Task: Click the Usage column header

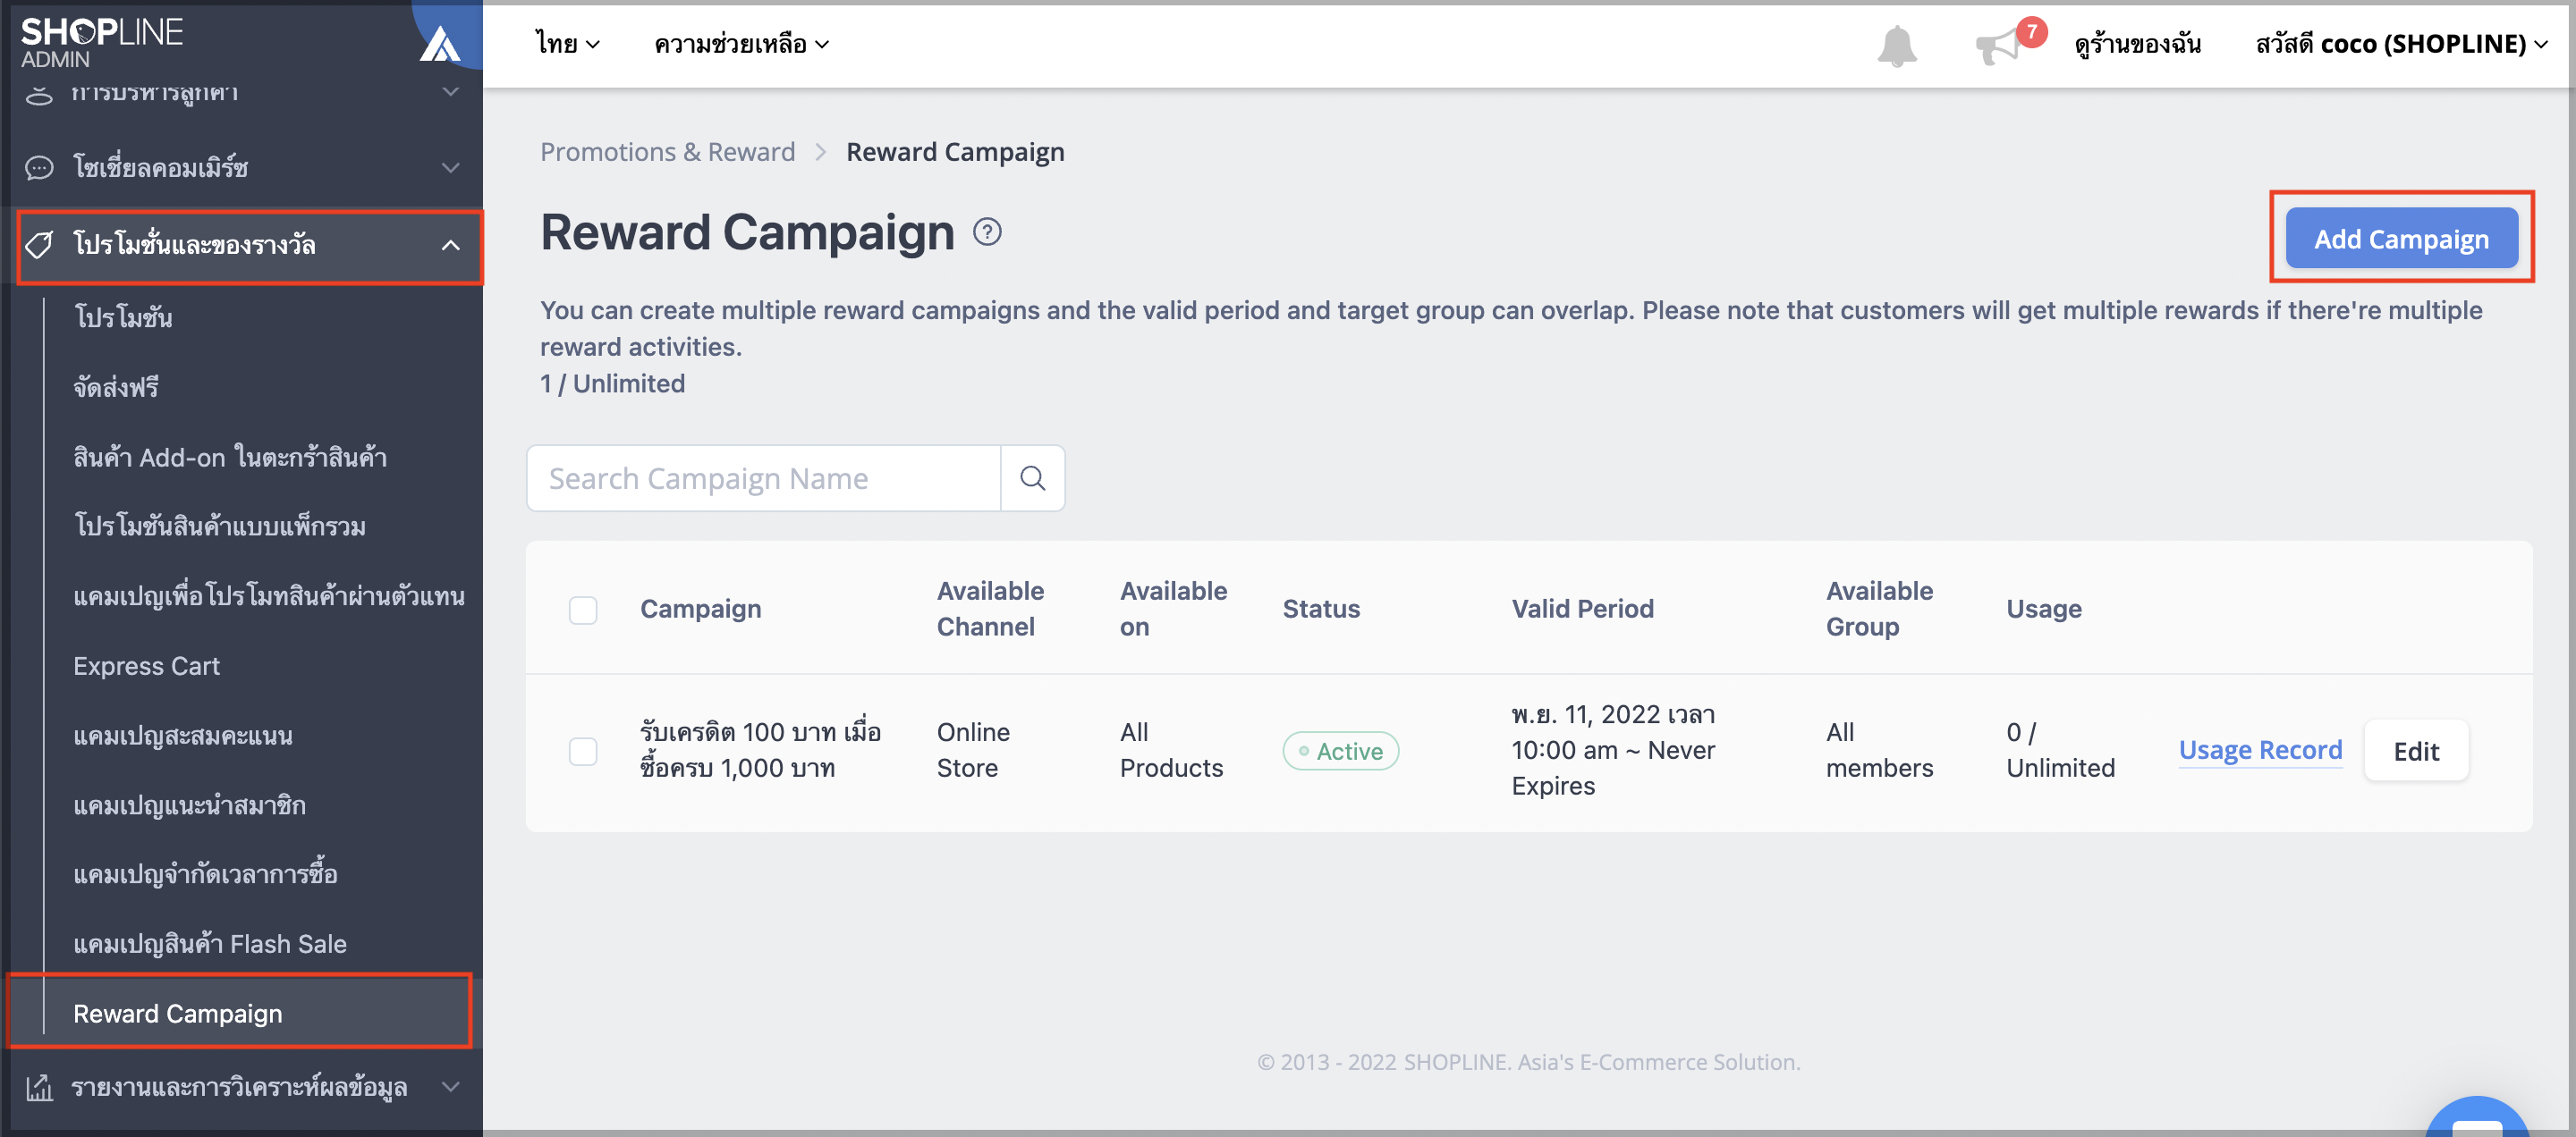Action: [2044, 609]
